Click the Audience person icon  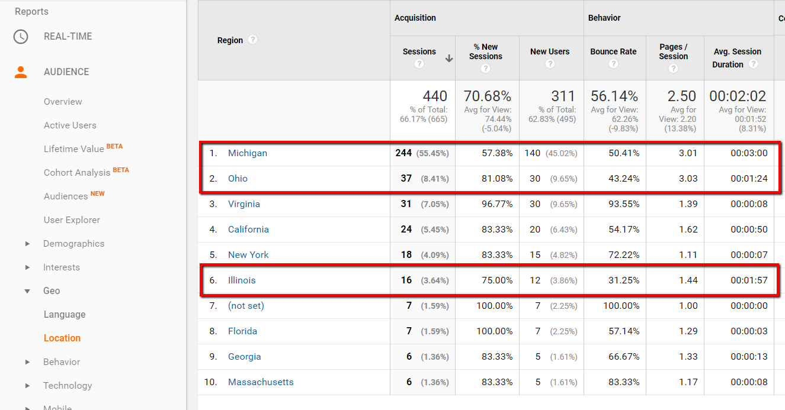(x=21, y=72)
